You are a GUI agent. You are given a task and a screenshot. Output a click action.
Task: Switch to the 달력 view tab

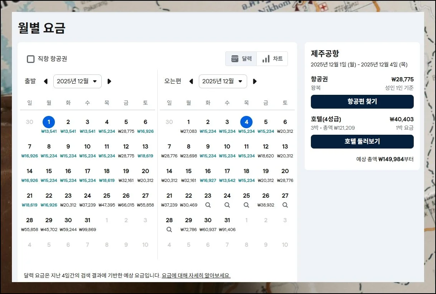coord(241,59)
